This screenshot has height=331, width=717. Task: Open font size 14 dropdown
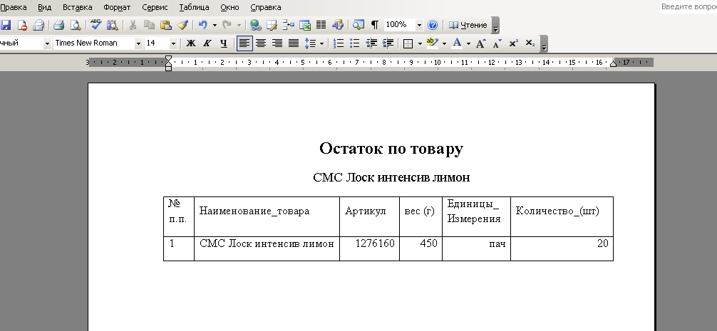point(173,43)
